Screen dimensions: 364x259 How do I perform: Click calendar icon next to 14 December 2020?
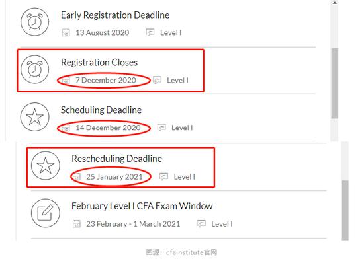click(66, 128)
